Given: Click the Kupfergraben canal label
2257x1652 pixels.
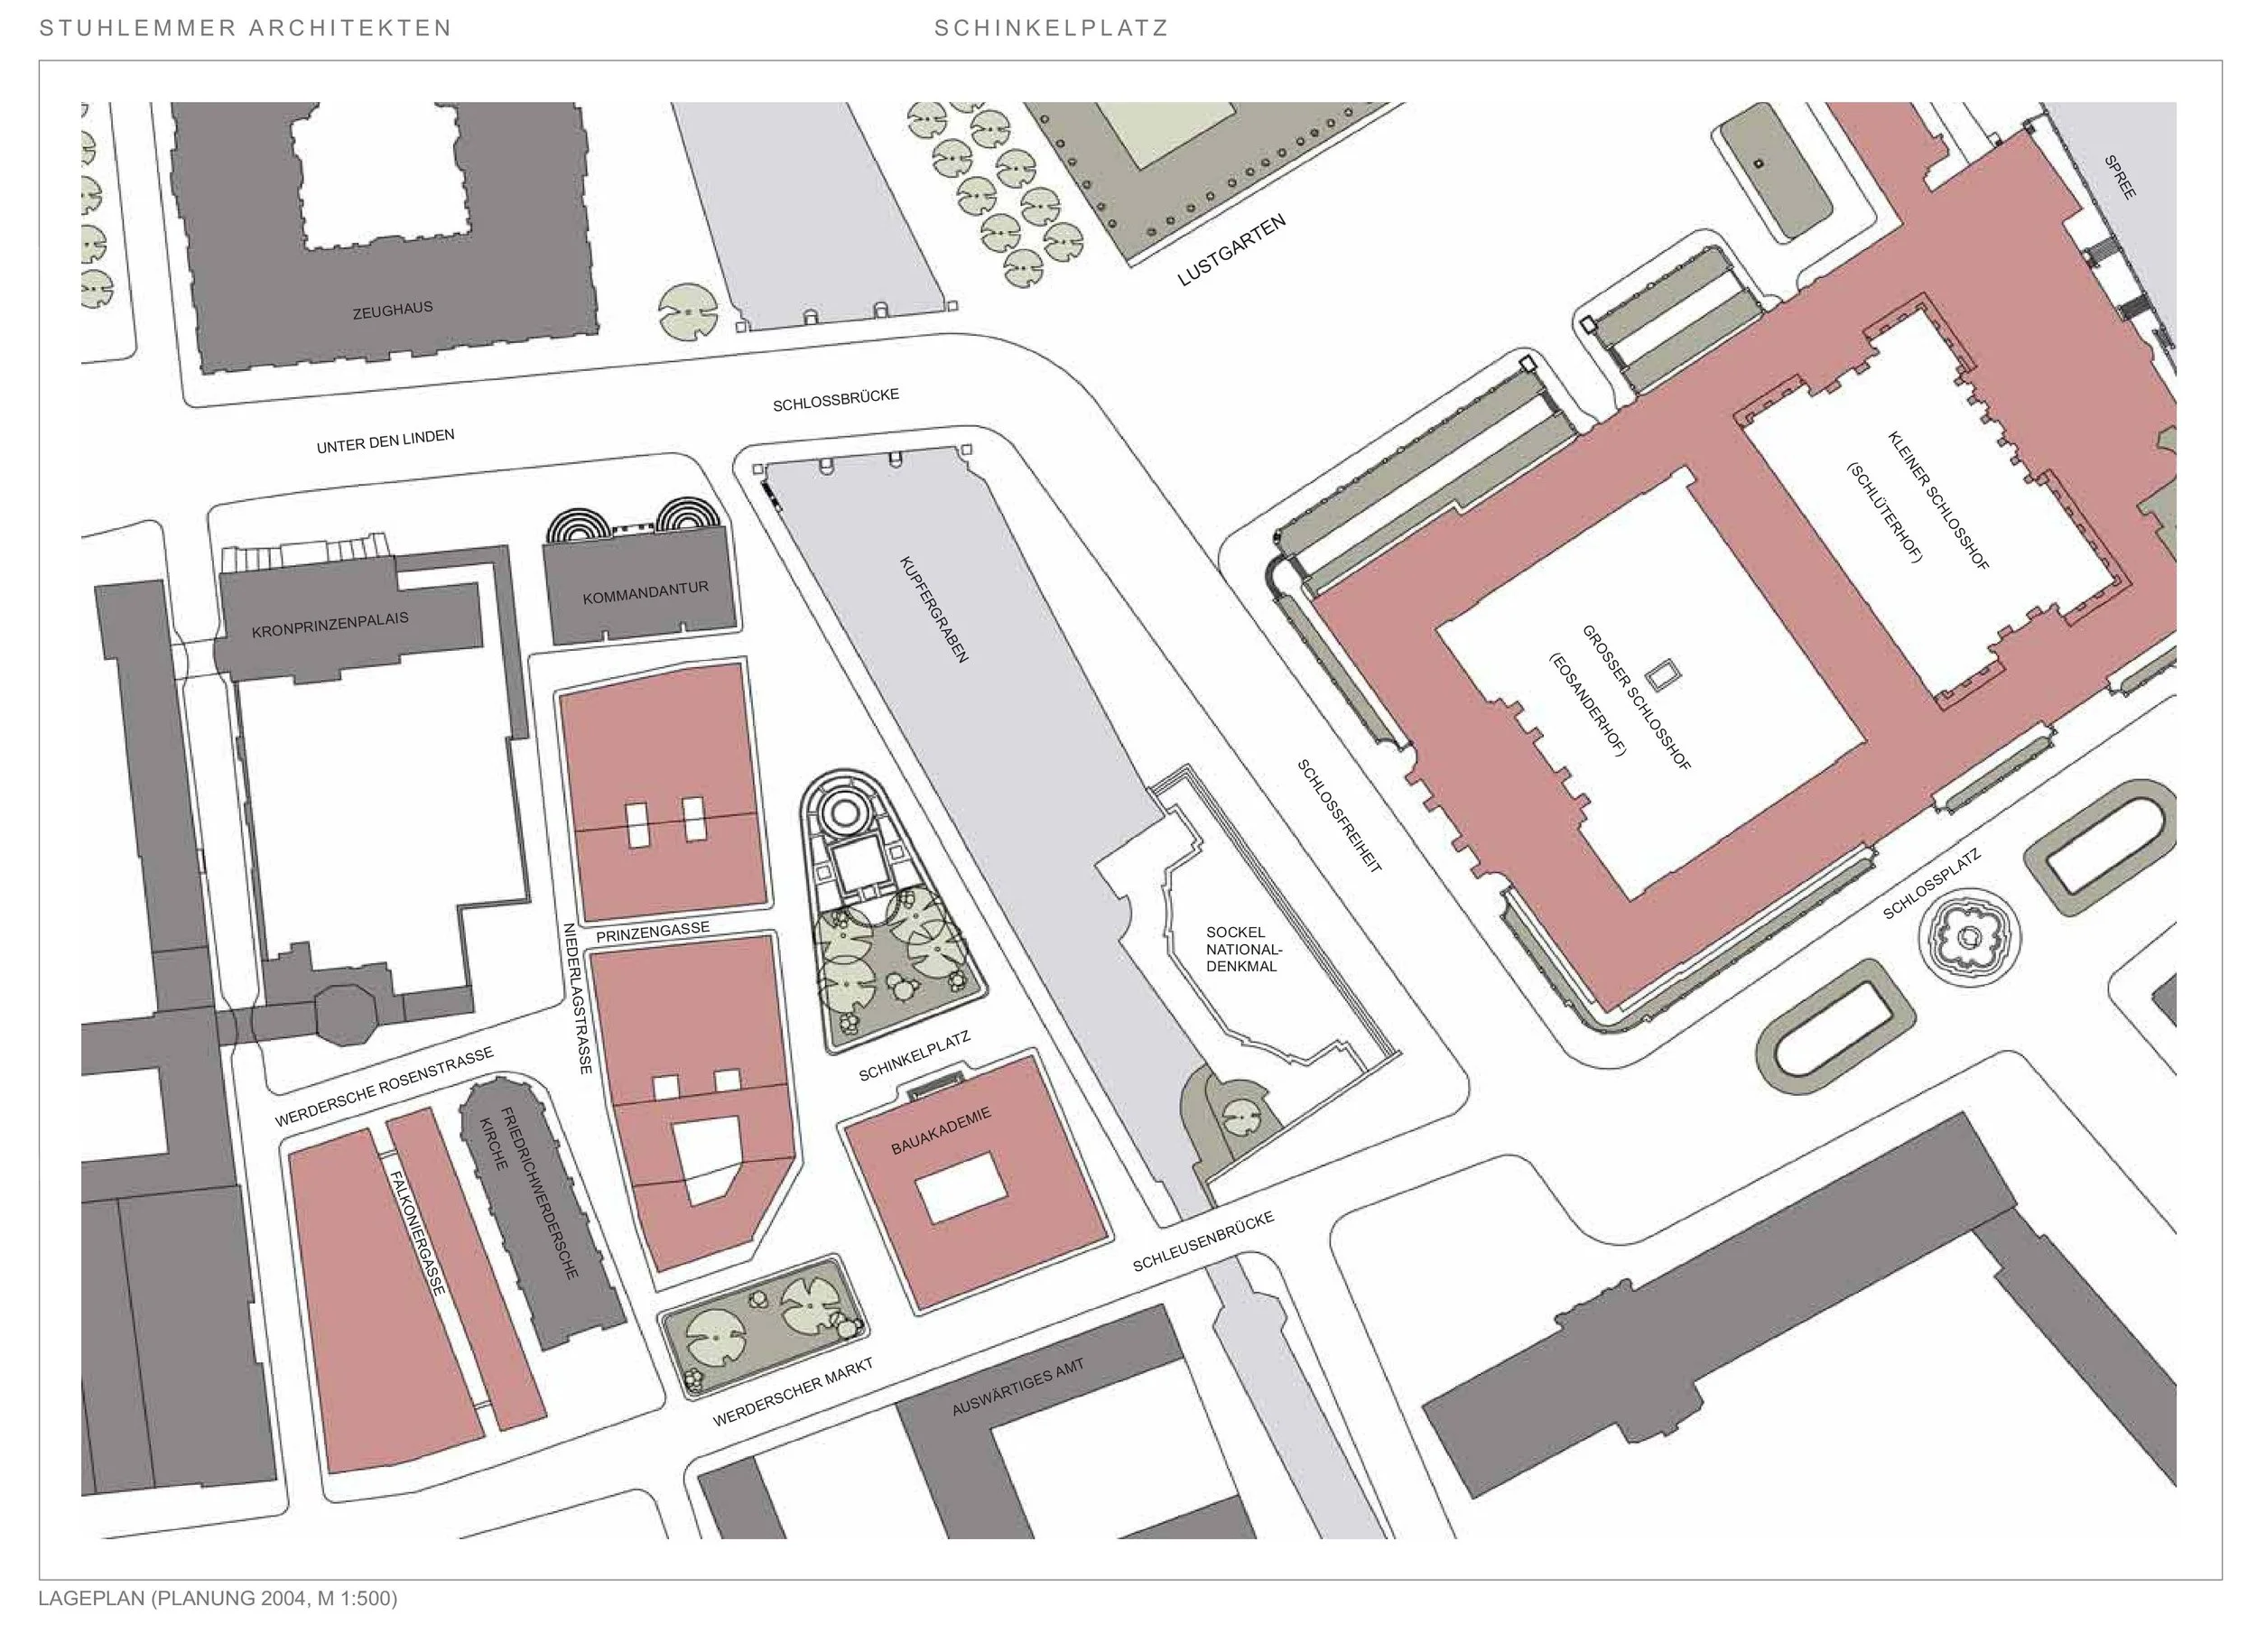Looking at the screenshot, I should coord(934,609).
